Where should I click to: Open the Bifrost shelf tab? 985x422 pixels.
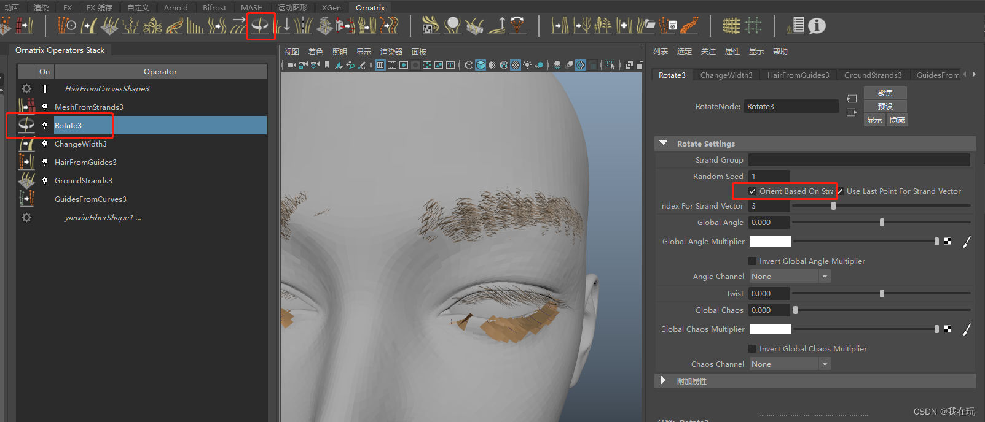(214, 7)
